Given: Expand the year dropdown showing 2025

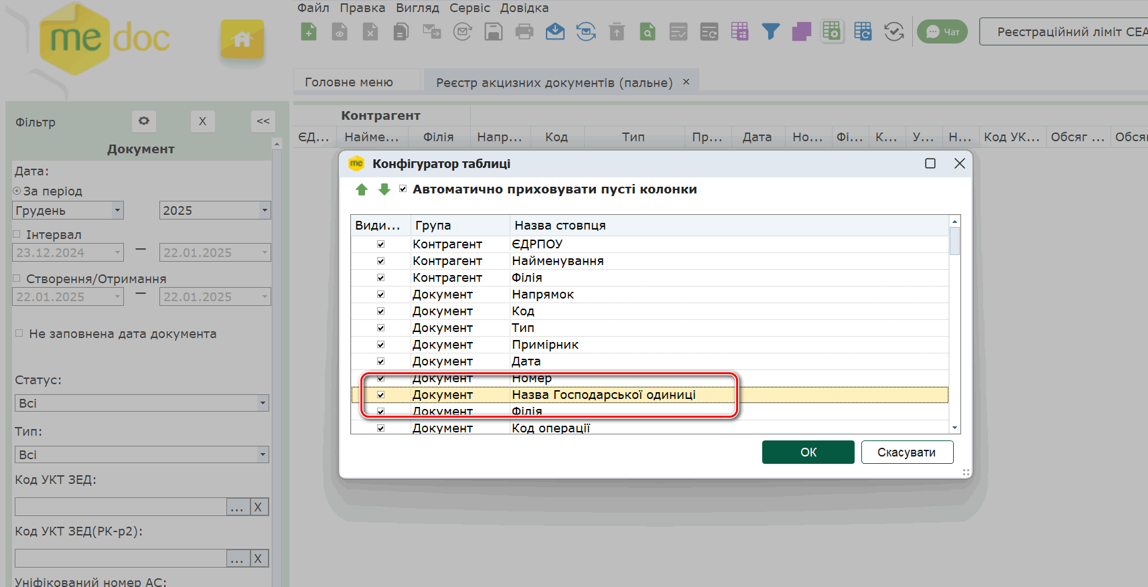Looking at the screenshot, I should [x=264, y=210].
